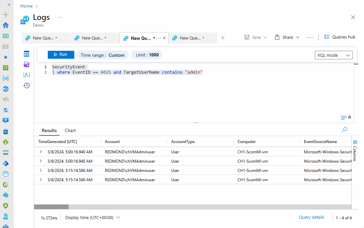364x228 pixels.
Task: Switch to the second New Query tab
Action: (x=95, y=38)
